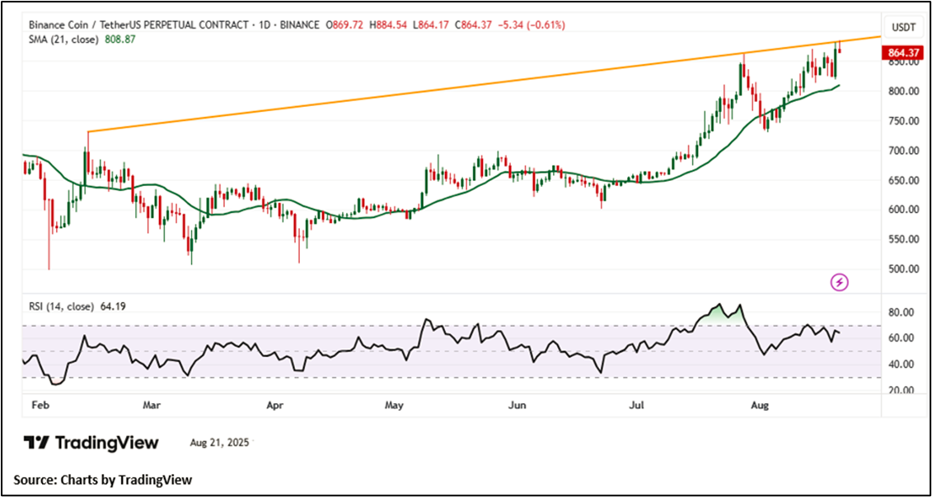The height and width of the screenshot is (497, 932).
Task: Select the open value O869.72
Action: (x=344, y=25)
